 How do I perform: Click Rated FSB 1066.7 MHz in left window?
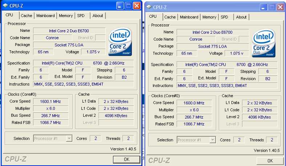click(51, 123)
